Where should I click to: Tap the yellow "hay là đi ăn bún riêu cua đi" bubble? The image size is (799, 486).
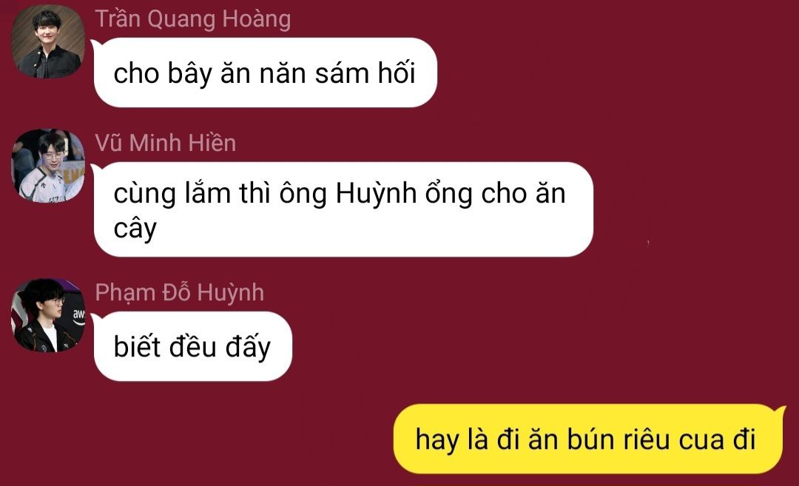click(x=587, y=439)
